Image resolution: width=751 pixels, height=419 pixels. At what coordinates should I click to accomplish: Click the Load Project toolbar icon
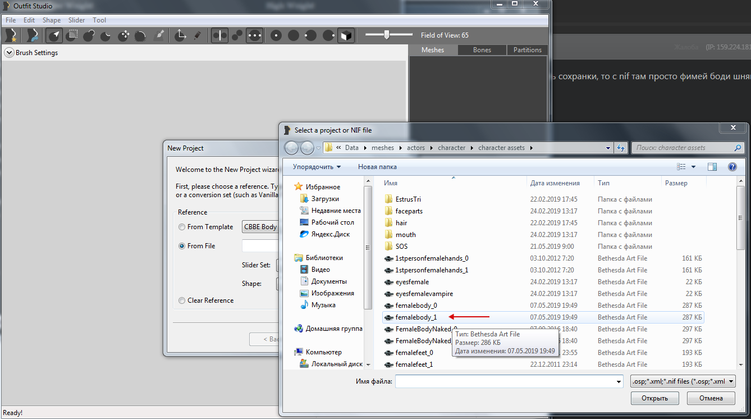pyautogui.click(x=32, y=35)
